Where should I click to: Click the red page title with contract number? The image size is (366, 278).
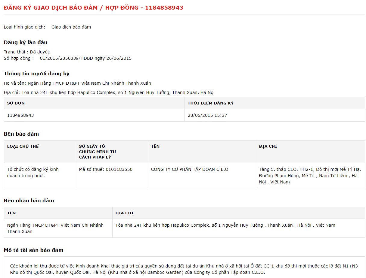click(x=93, y=8)
